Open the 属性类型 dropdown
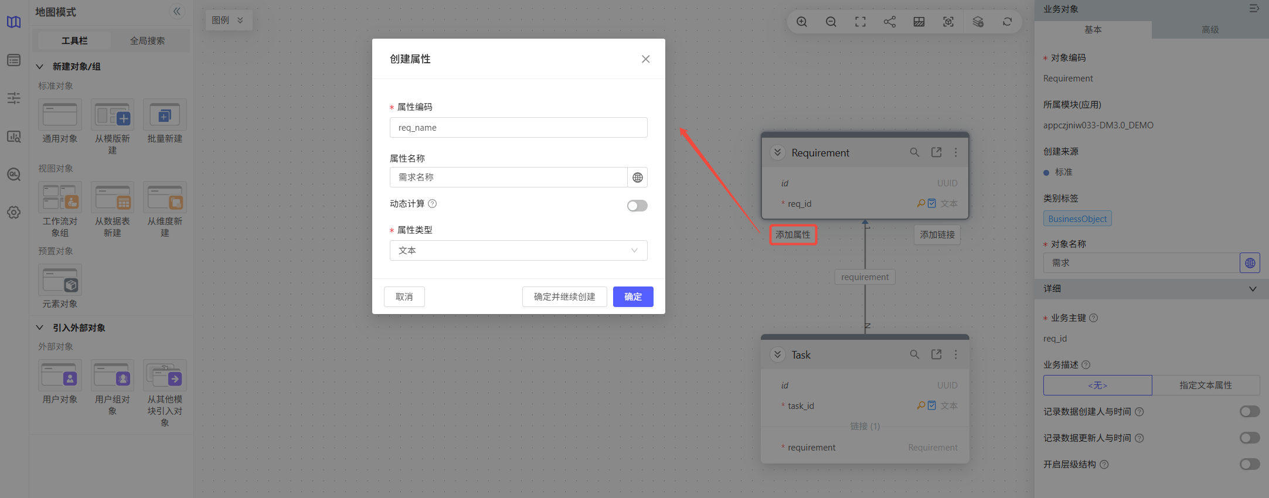This screenshot has height=498, width=1269. 519,250
